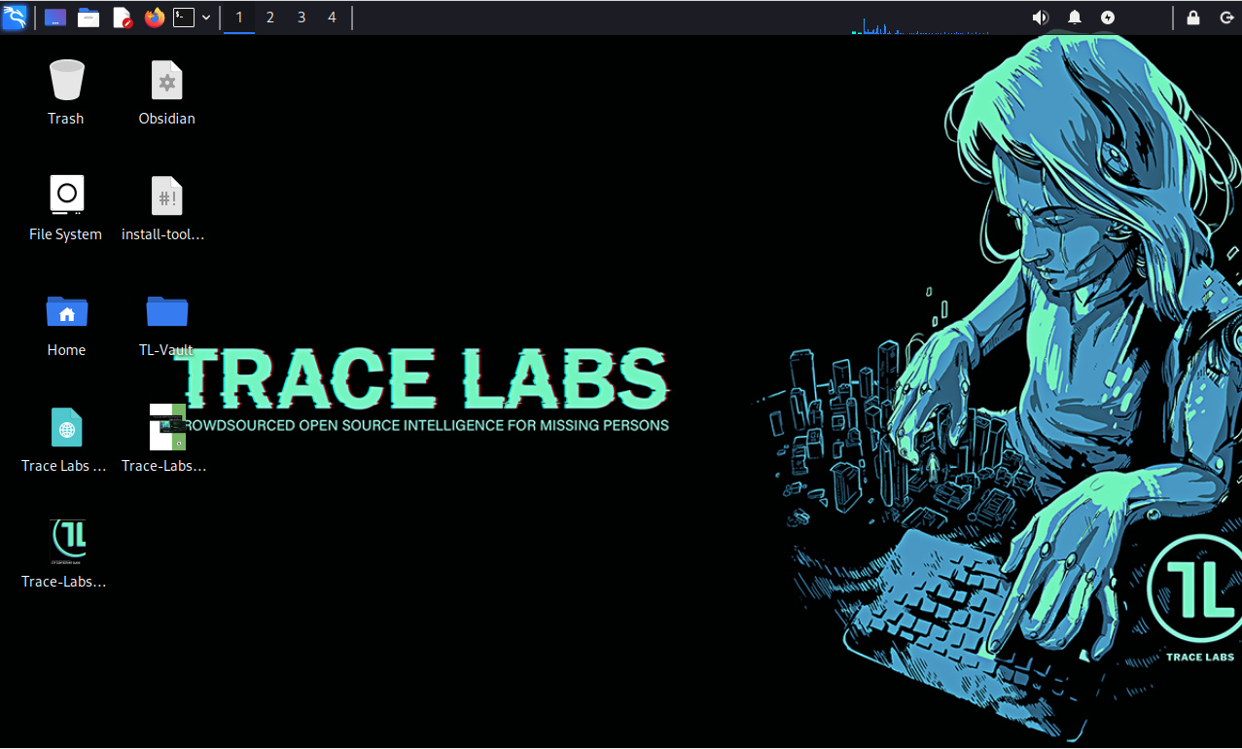Open the notifications bell
This screenshot has width=1242, height=749.
pyautogui.click(x=1075, y=18)
